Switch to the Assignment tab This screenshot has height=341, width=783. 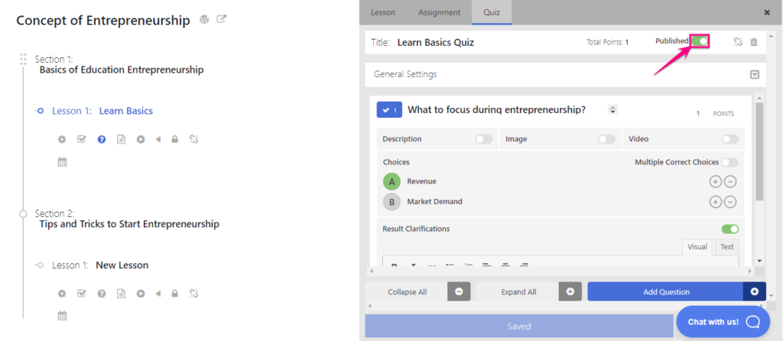pos(439,12)
